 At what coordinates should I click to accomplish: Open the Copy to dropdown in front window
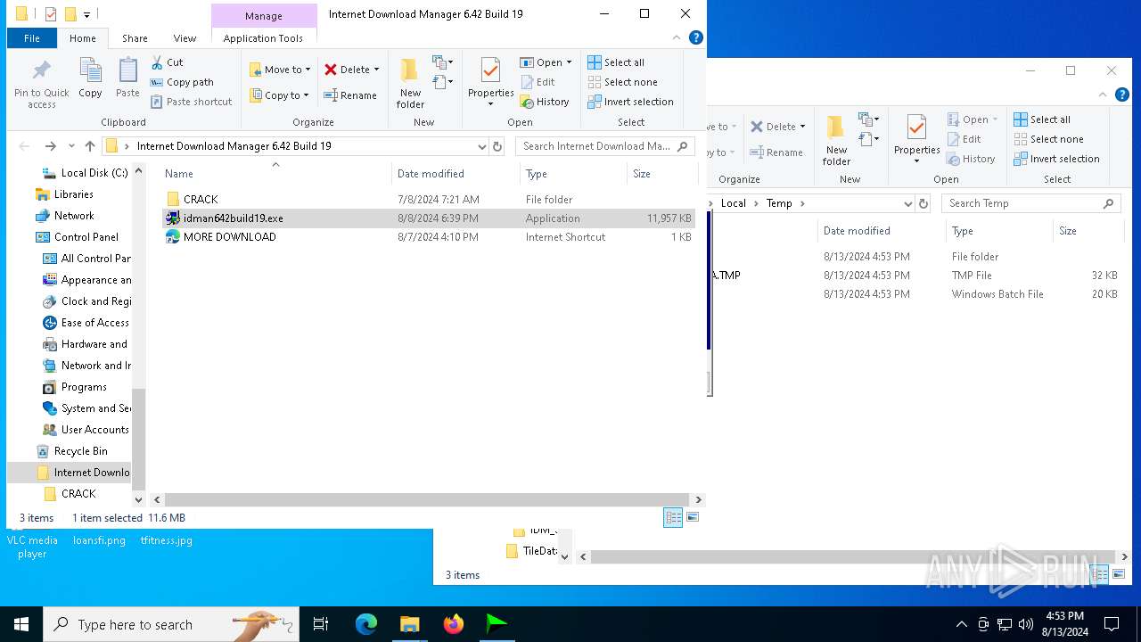pos(280,95)
